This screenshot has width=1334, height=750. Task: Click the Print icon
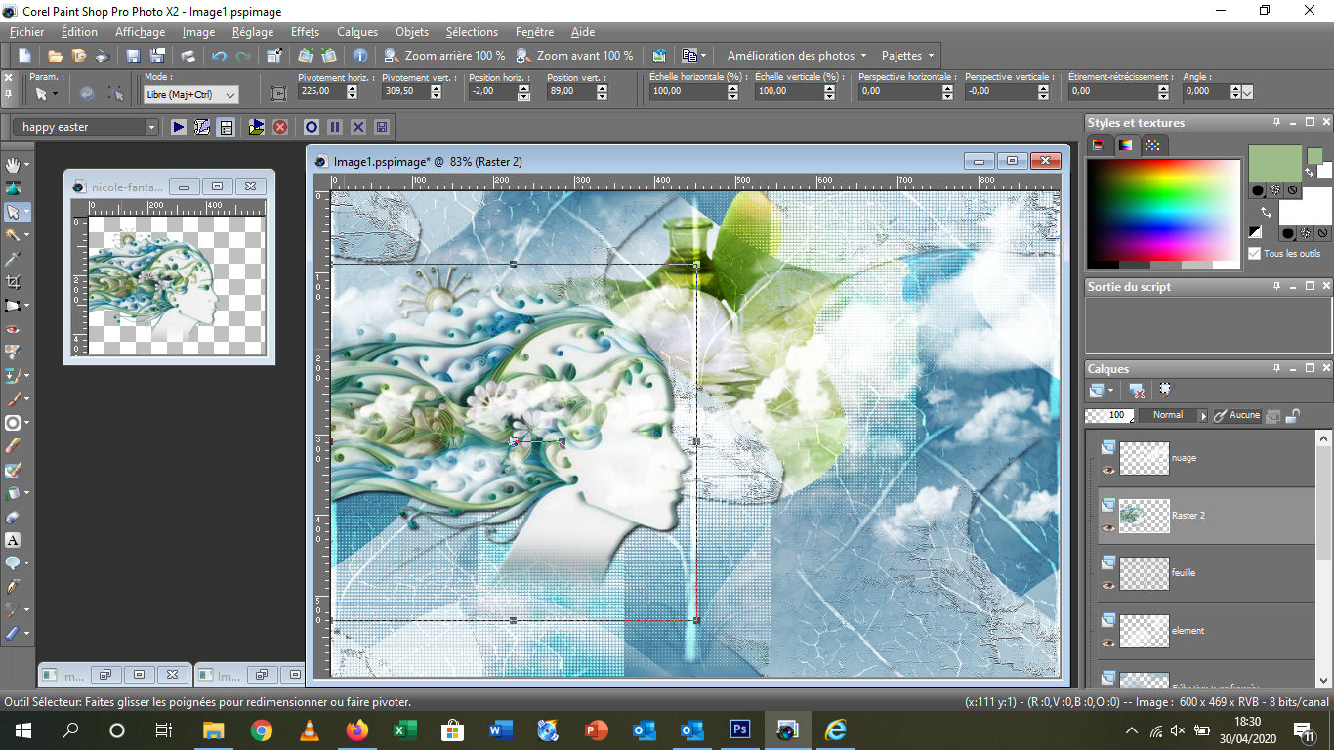(x=188, y=56)
